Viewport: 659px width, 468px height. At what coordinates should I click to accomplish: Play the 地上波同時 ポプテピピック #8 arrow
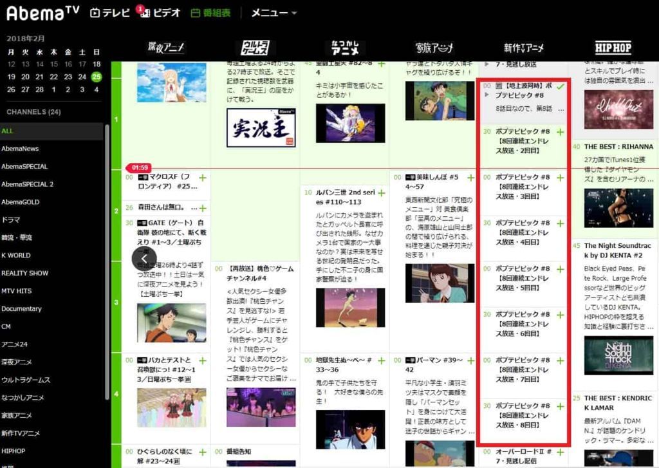click(487, 95)
